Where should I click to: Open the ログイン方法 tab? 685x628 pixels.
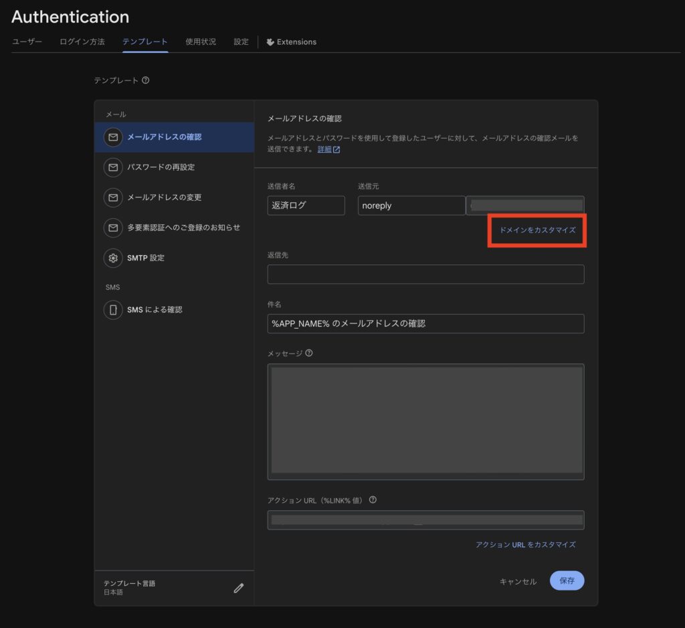[x=82, y=42]
